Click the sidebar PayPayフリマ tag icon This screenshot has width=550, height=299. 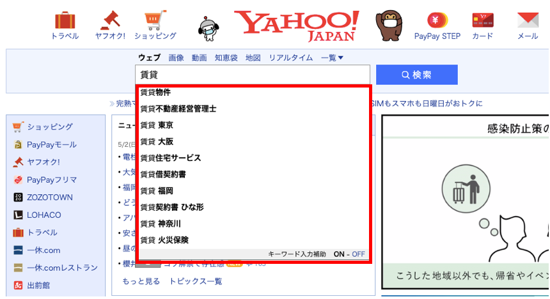[18, 180]
